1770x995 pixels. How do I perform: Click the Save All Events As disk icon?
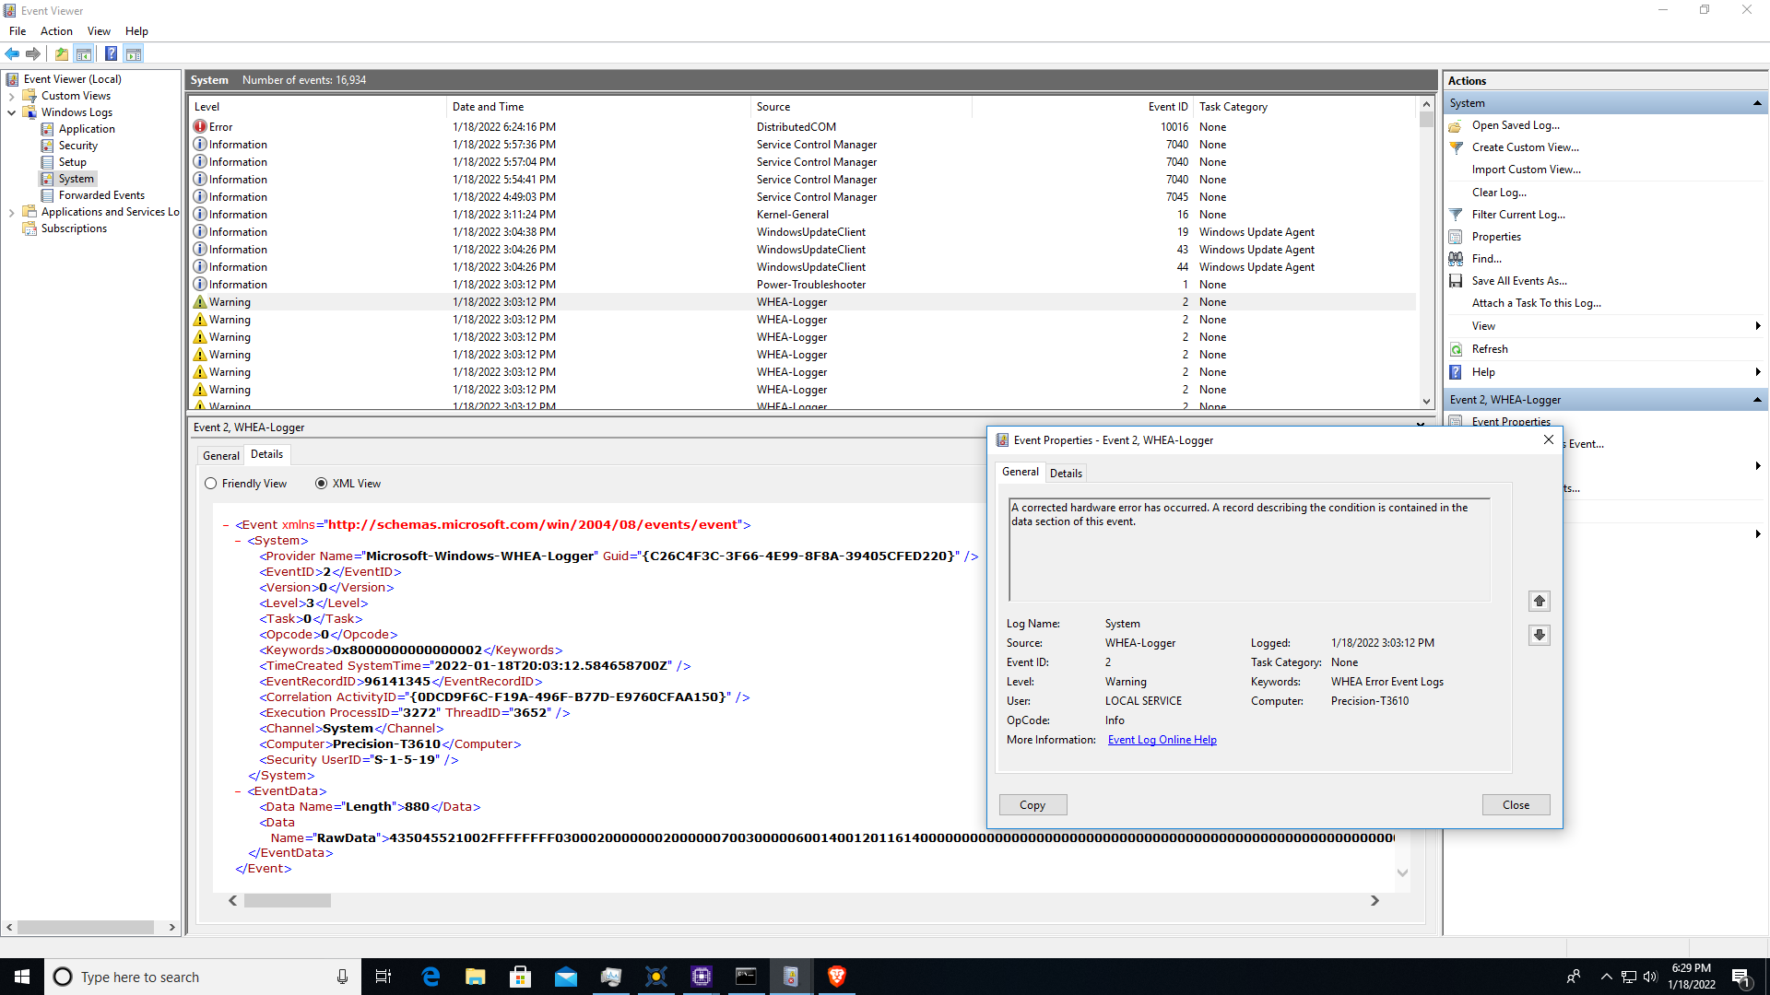pos(1456,281)
